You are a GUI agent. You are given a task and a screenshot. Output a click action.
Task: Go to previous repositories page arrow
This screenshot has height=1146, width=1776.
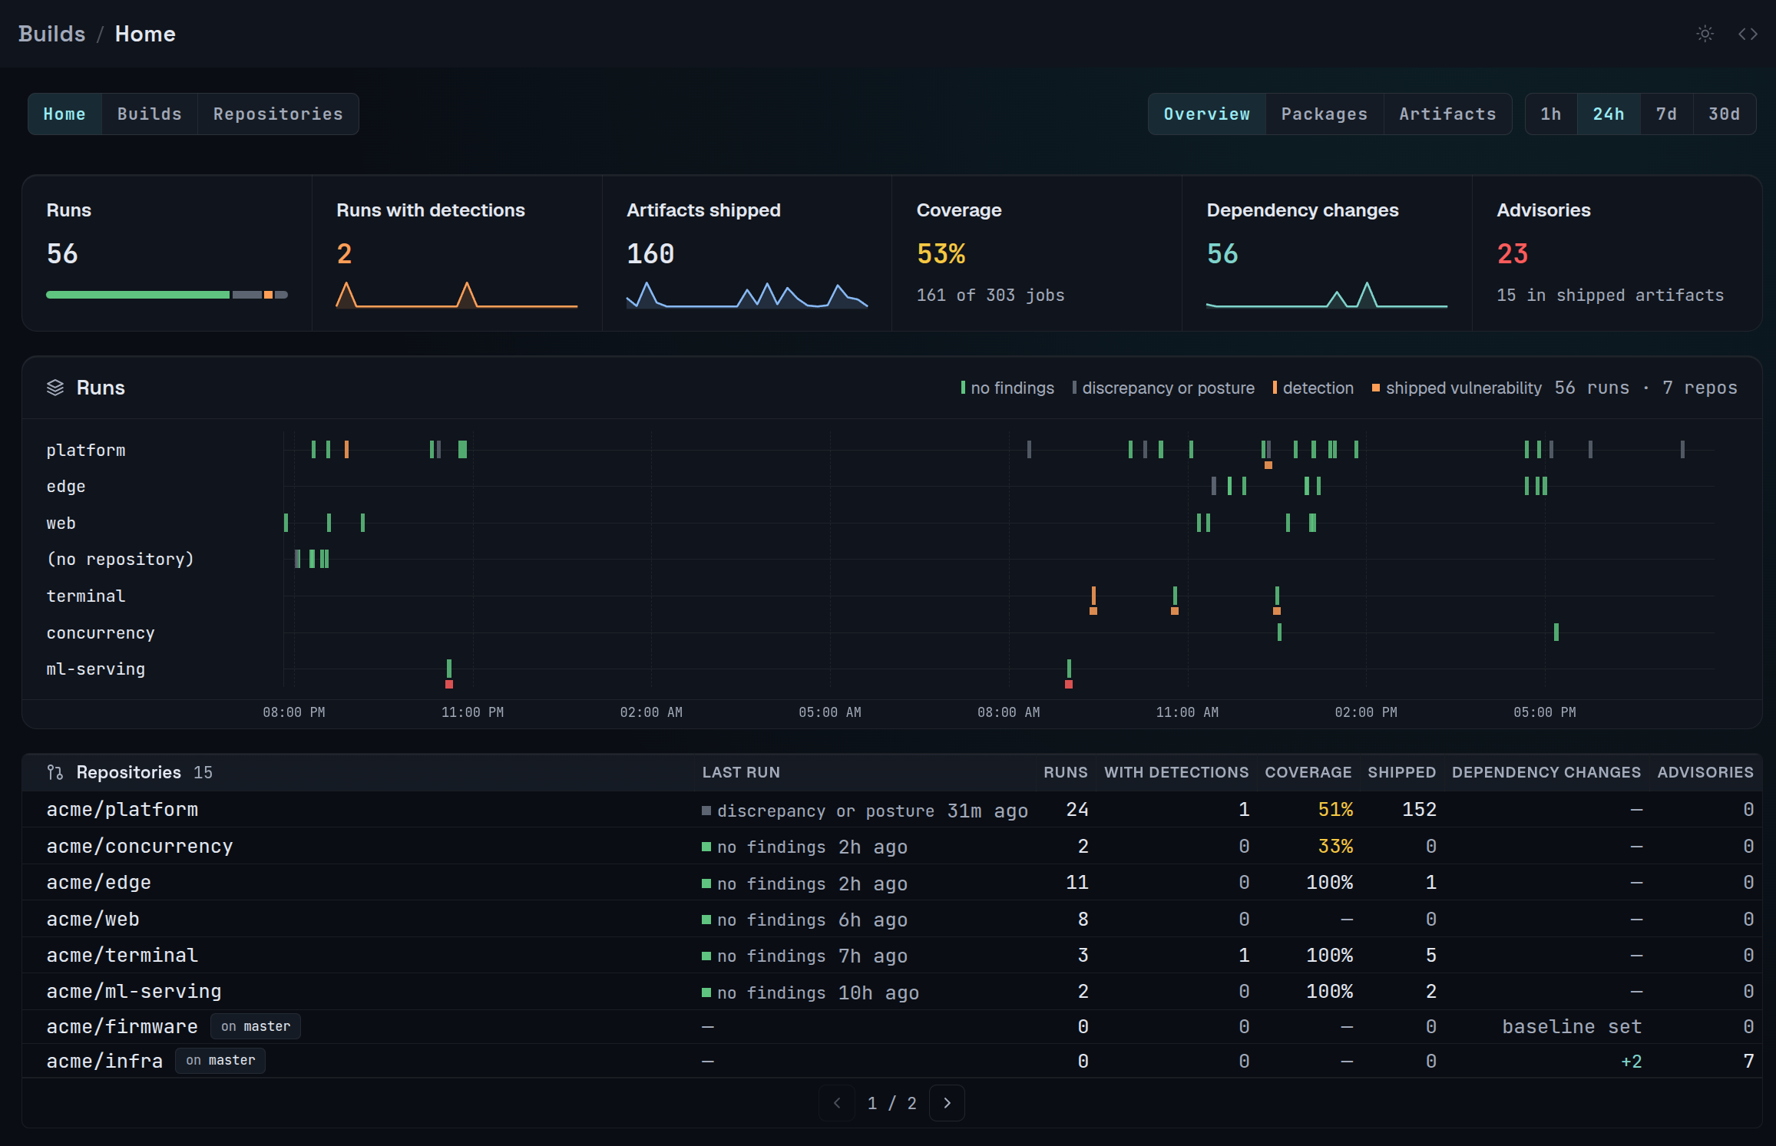tap(837, 1103)
